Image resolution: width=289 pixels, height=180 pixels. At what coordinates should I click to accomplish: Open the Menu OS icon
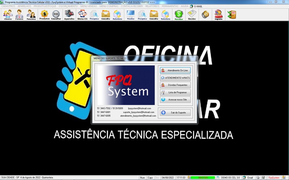pyautogui.click(x=82, y=15)
